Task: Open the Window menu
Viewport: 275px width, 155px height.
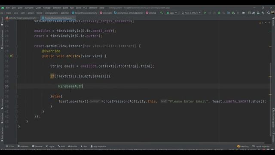Action: tap(93, 8)
